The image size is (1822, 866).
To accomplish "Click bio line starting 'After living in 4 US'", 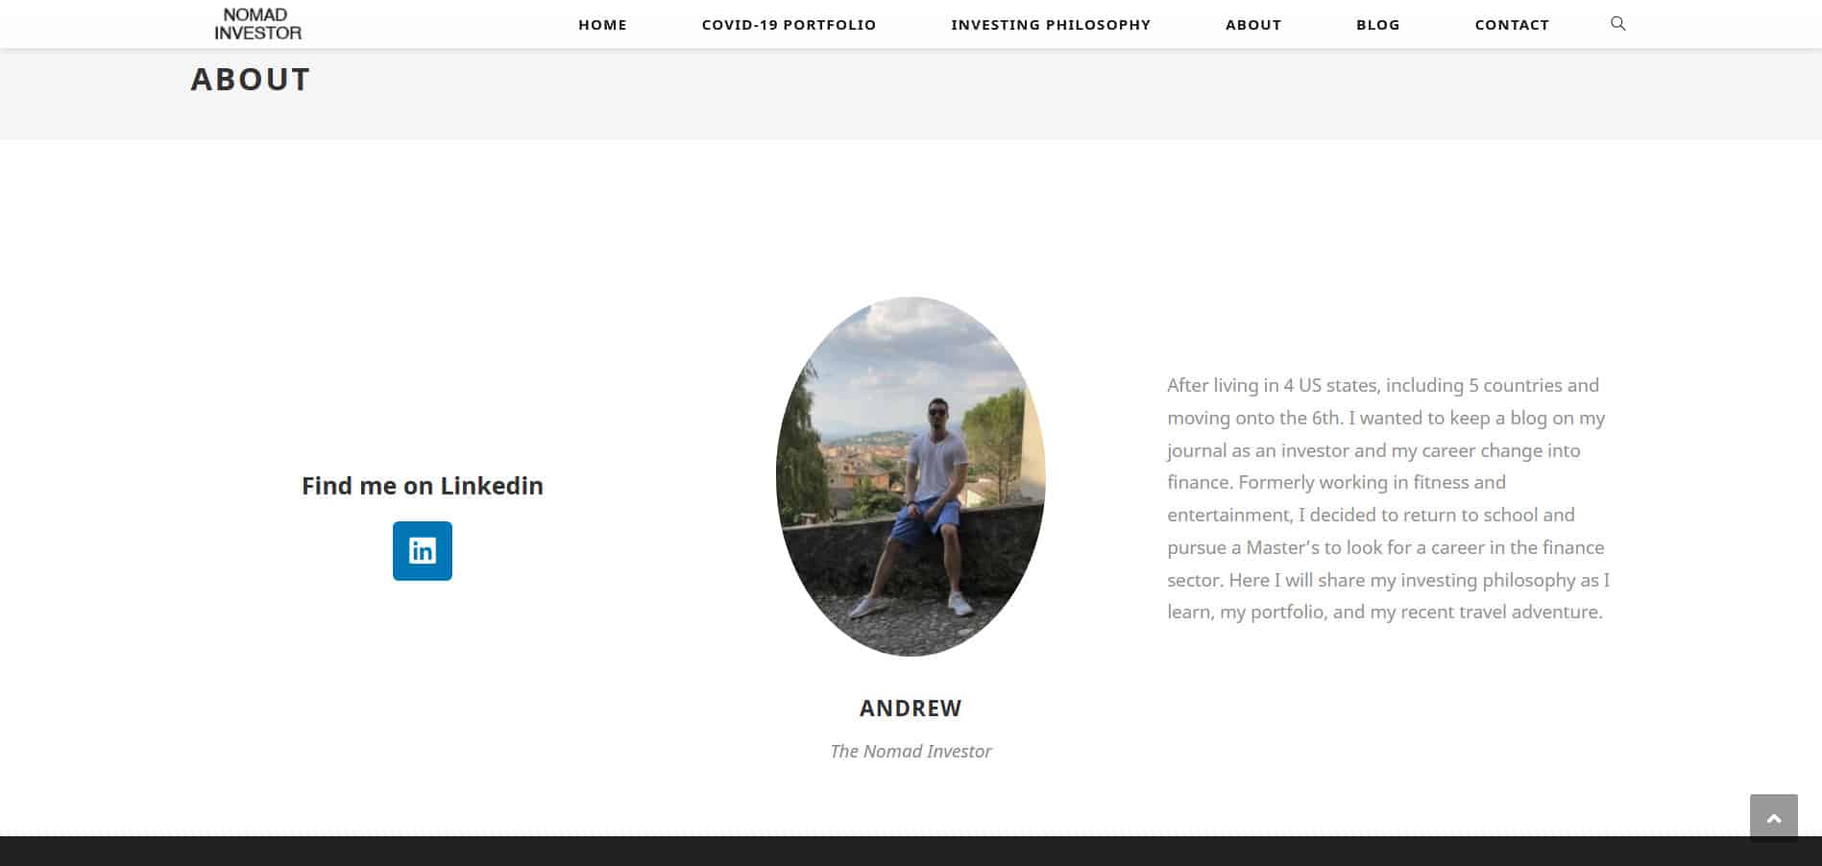I will click(x=1383, y=386).
